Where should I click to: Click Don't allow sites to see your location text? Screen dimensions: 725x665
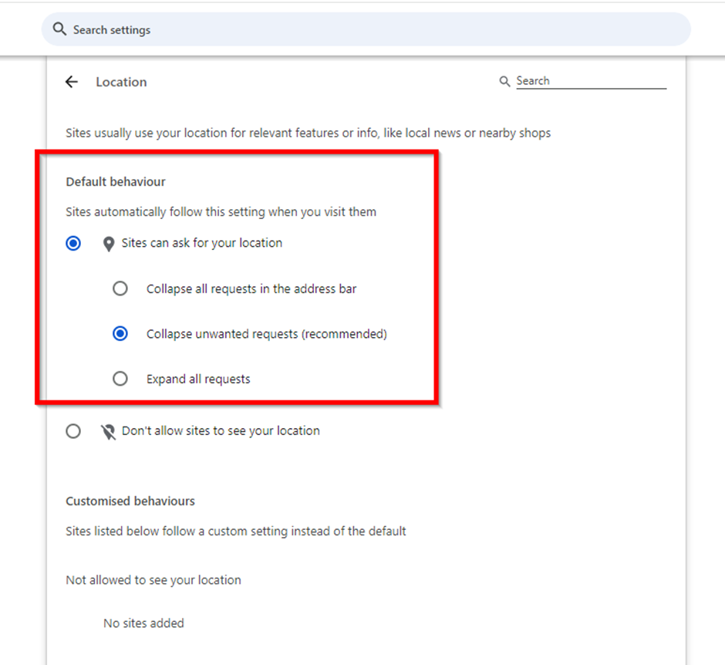pyautogui.click(x=221, y=431)
